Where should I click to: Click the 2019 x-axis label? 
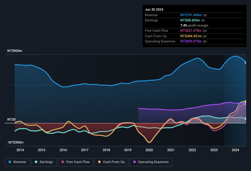coord(128,150)
